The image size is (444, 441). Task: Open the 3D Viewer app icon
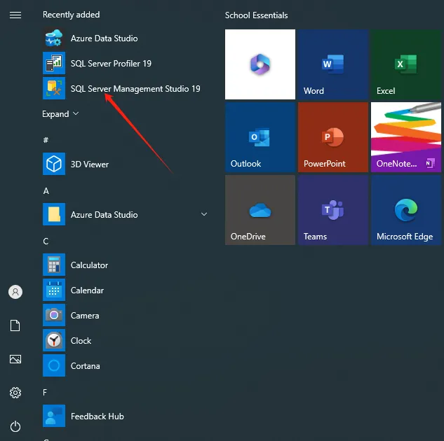(54, 164)
